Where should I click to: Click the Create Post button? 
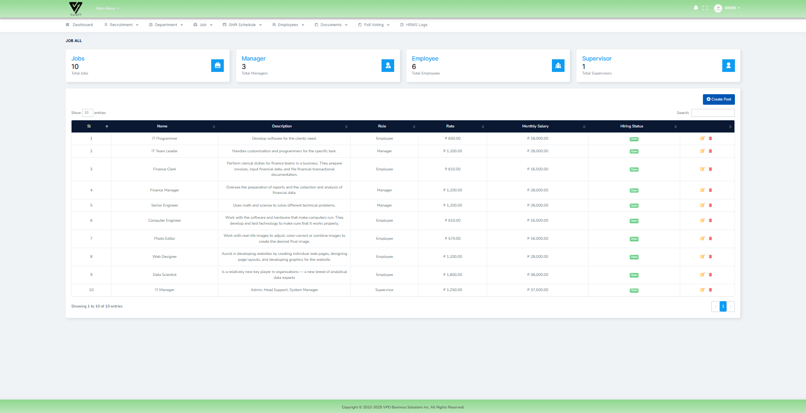719,99
